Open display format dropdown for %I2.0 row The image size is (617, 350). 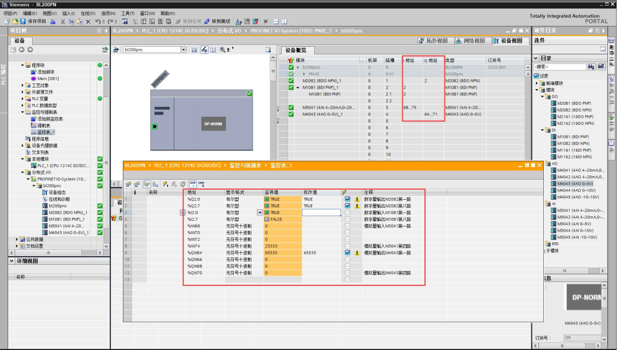(x=260, y=213)
